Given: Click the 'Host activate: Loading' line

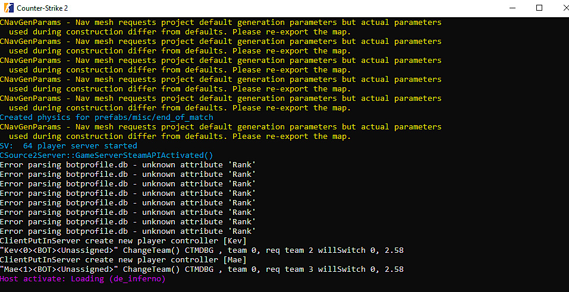Looking at the screenshot, I should (x=82, y=279).
